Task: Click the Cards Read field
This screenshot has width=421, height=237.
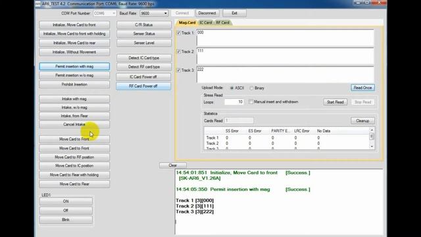Action: tap(239, 120)
